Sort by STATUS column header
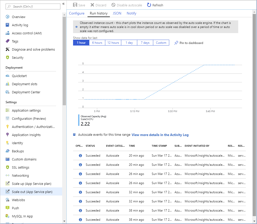This screenshot has width=257, height=224. tap(90, 146)
